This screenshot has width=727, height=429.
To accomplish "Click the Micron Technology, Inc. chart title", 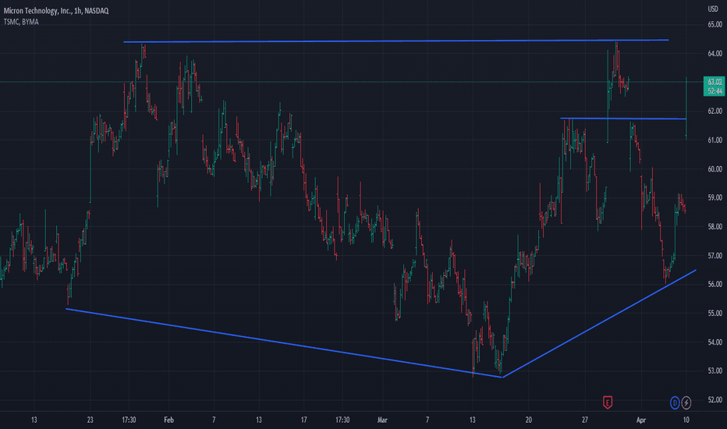I will [x=56, y=10].
